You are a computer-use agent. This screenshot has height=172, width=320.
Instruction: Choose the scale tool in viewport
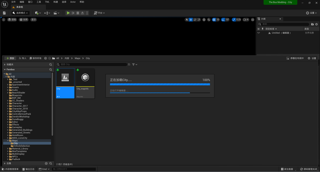click(199, 20)
